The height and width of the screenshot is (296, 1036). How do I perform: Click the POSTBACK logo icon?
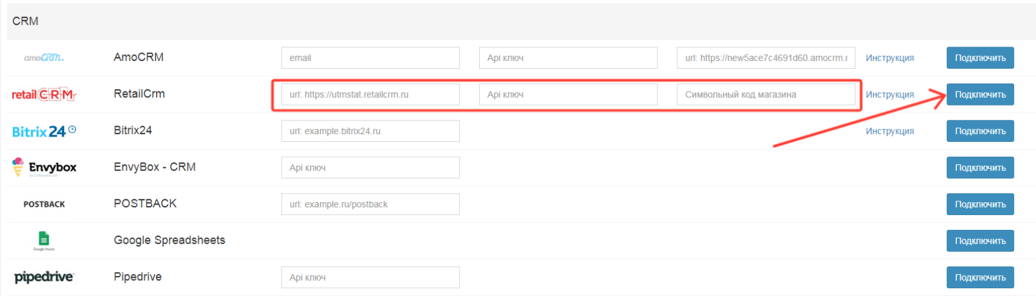(x=44, y=204)
